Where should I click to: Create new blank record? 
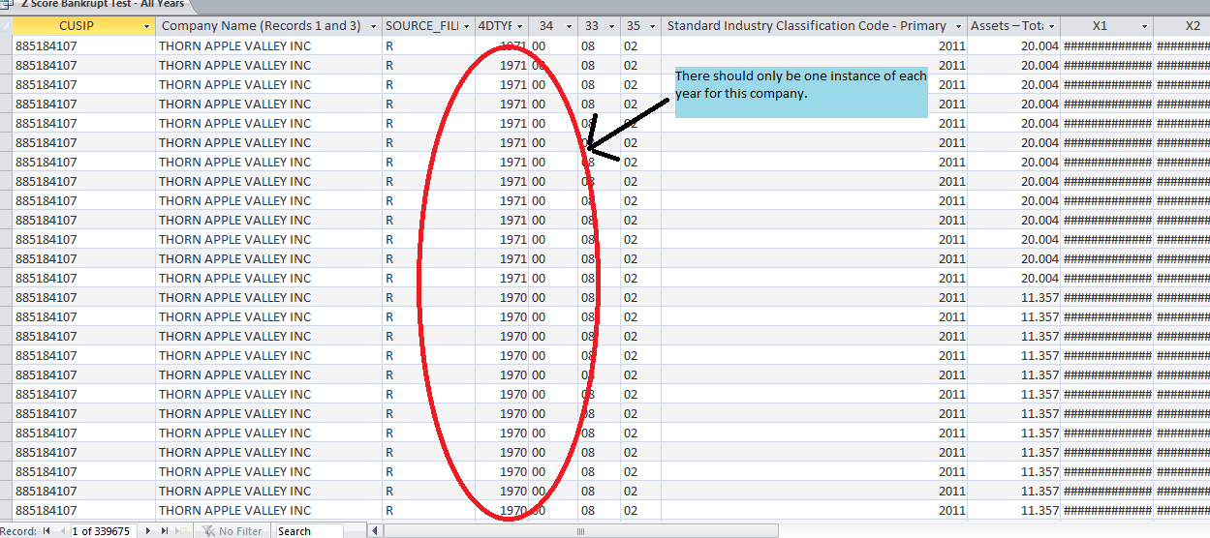pyautogui.click(x=180, y=531)
